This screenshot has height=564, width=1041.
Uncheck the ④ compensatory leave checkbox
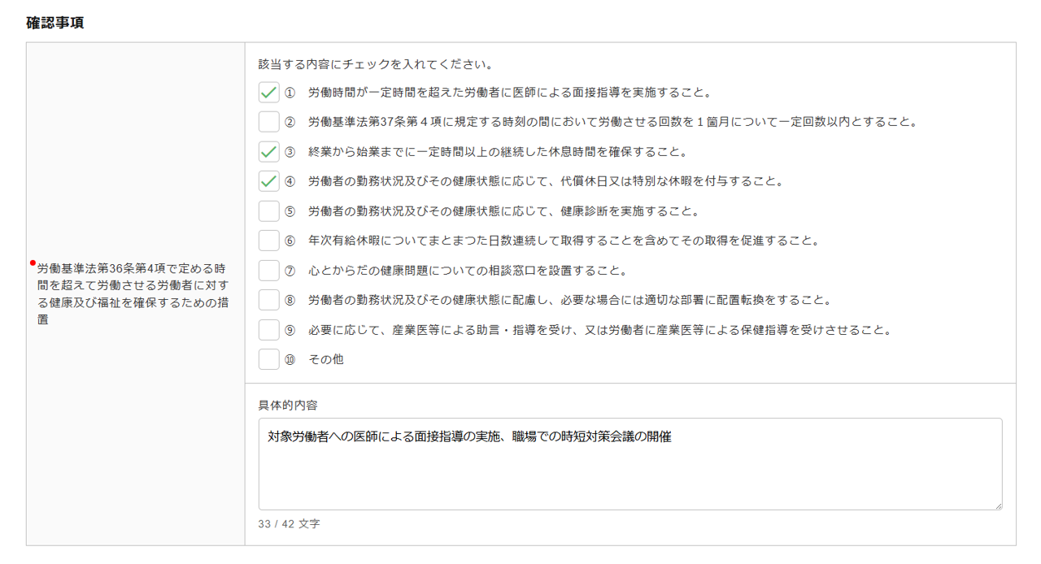point(269,181)
